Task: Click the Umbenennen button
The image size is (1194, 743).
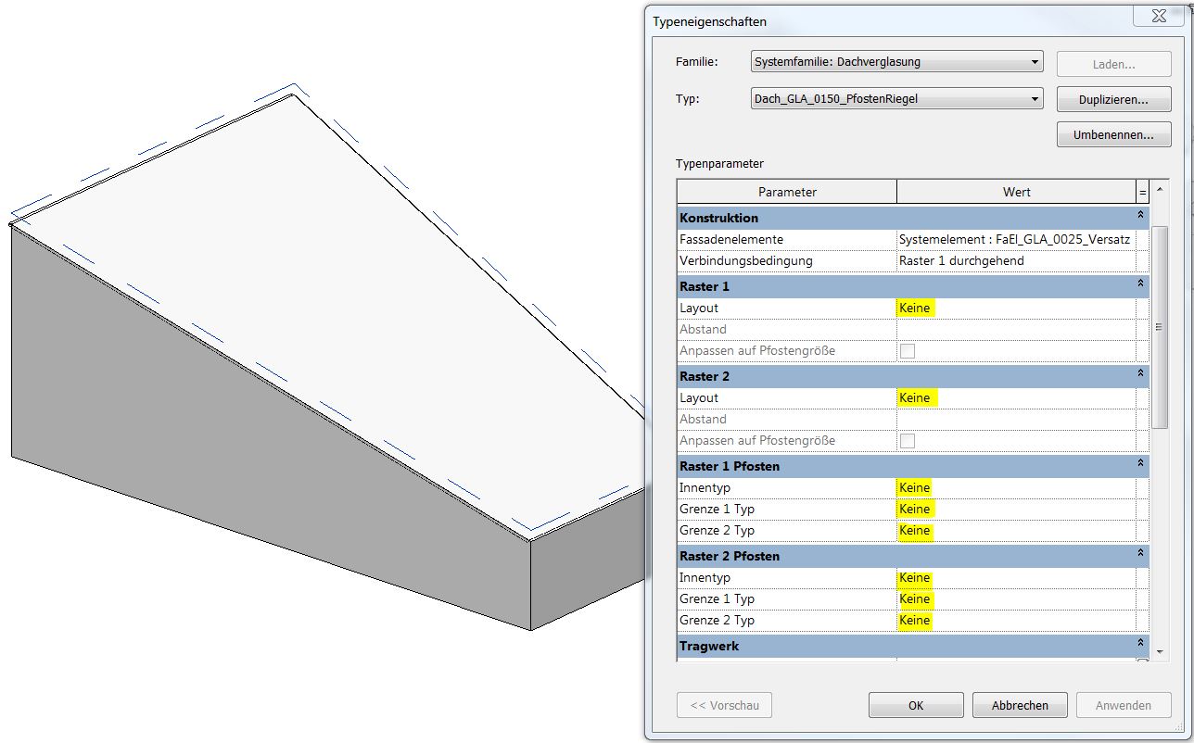Action: click(x=1113, y=135)
